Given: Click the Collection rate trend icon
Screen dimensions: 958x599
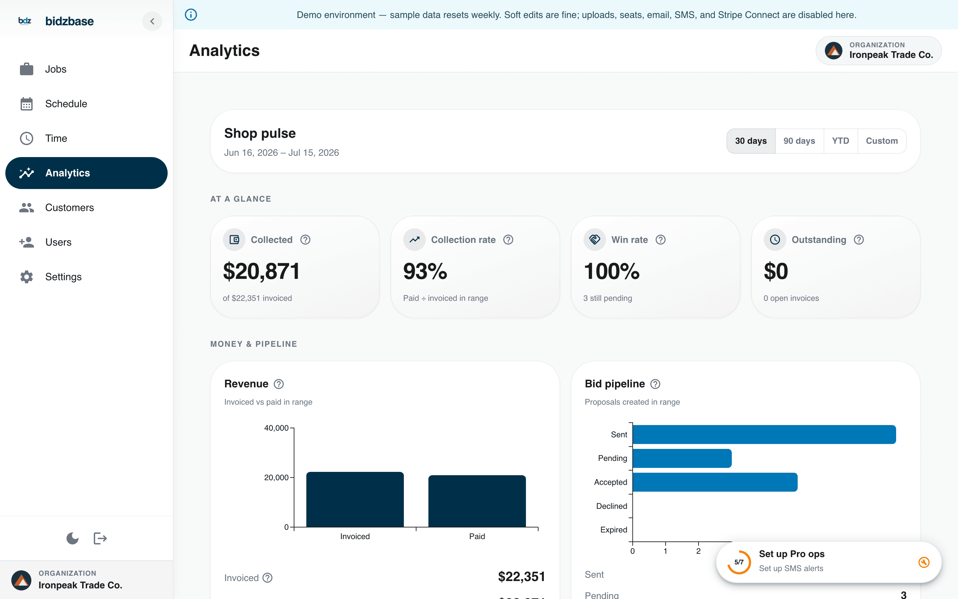Looking at the screenshot, I should (414, 240).
